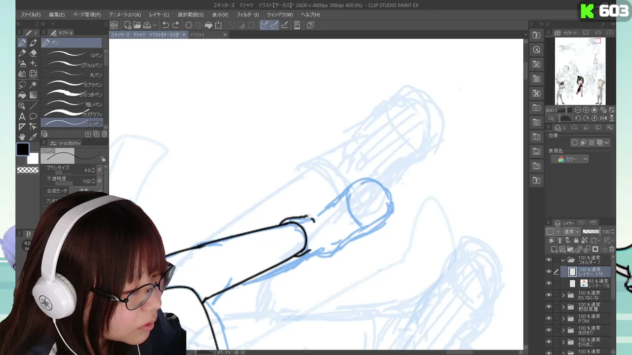Screen dimensions: 632x355
Task: Select the ざらつきペン sub tool
Action: (x=72, y=94)
